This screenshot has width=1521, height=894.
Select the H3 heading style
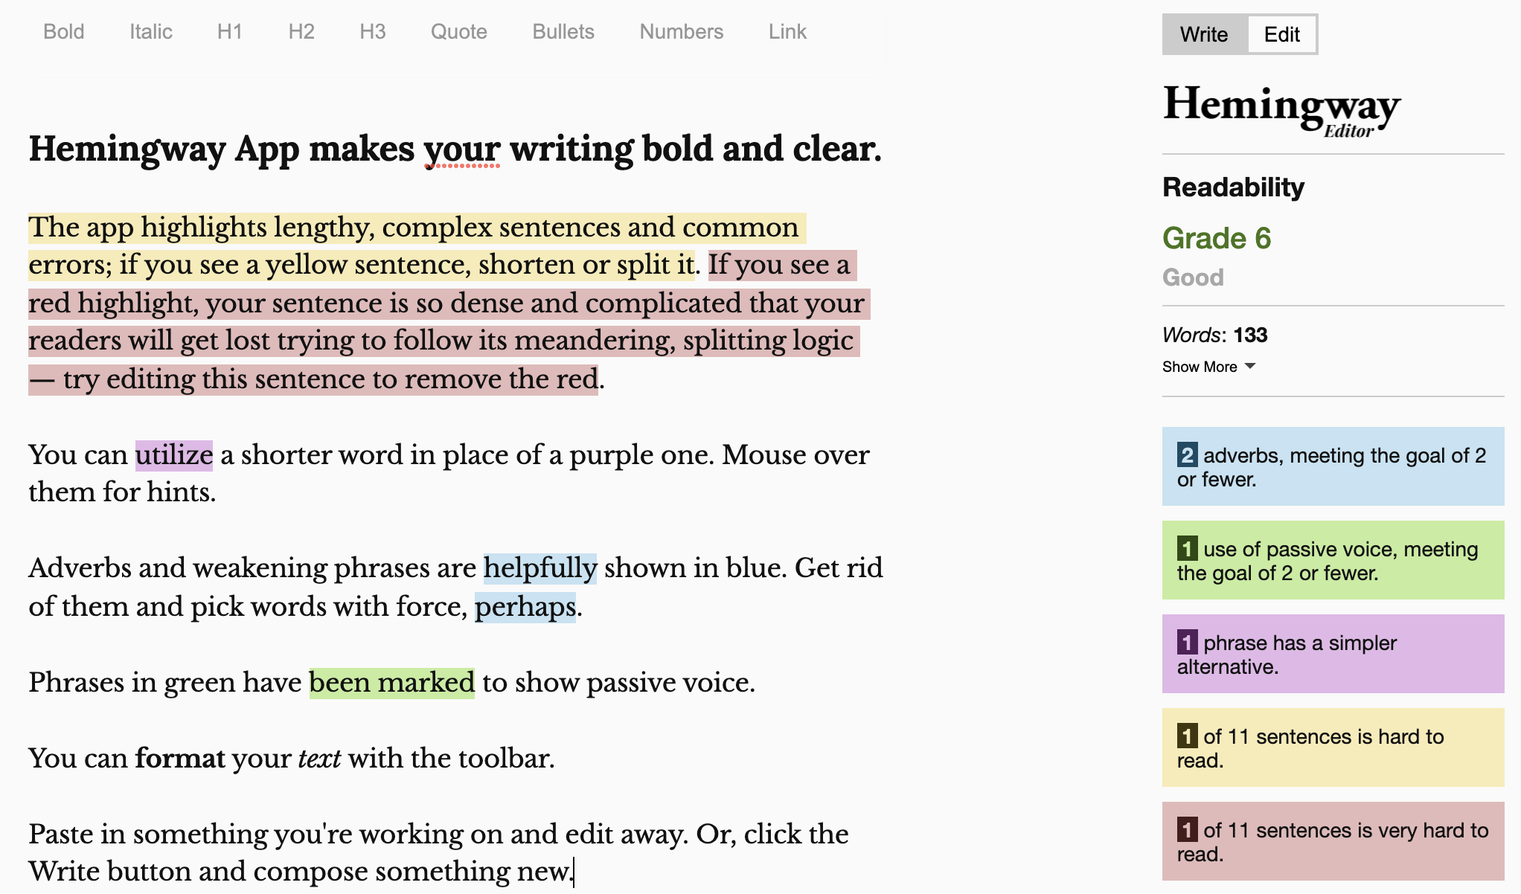[x=371, y=30]
